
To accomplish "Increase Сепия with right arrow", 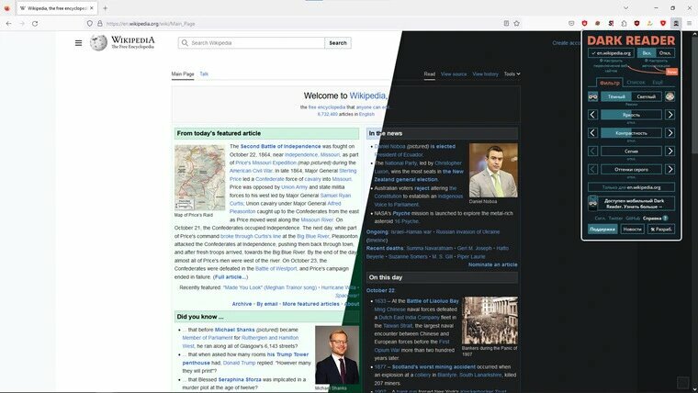I will coord(670,152).
